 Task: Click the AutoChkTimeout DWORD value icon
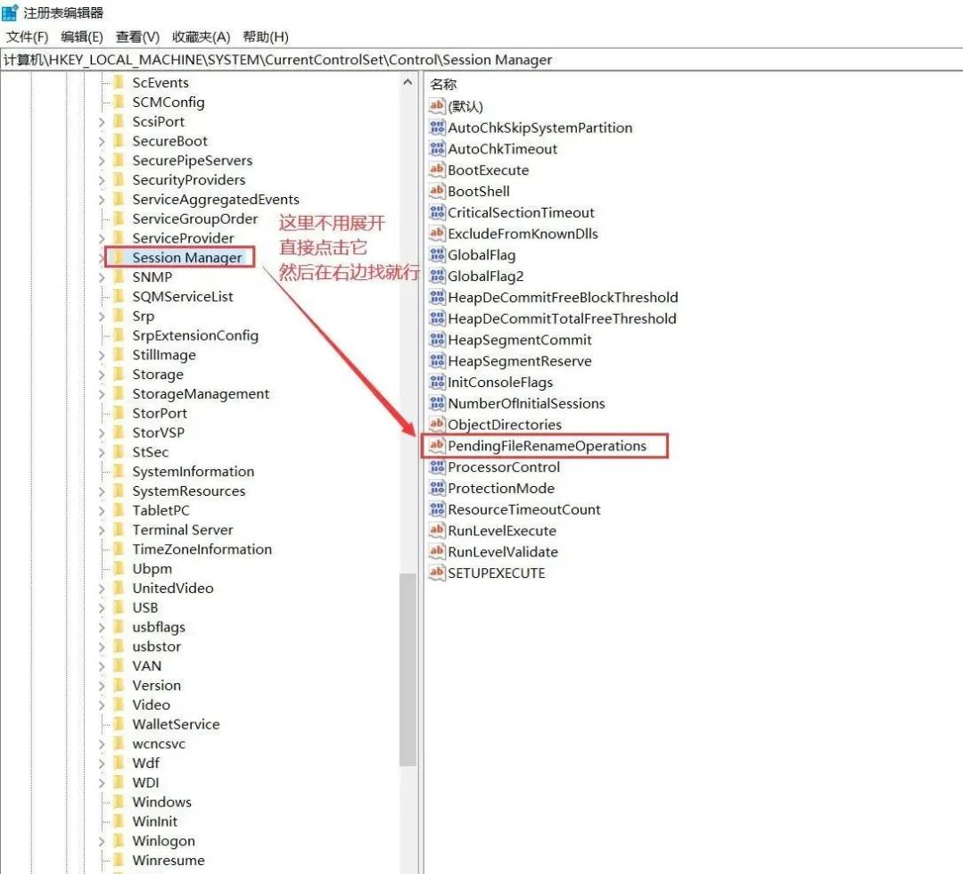click(x=437, y=149)
